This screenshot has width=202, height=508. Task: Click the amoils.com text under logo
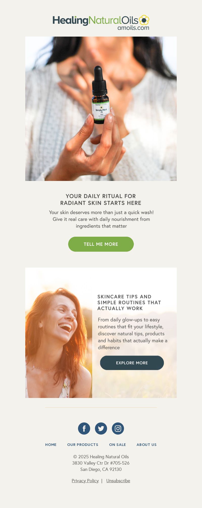coord(133,28)
